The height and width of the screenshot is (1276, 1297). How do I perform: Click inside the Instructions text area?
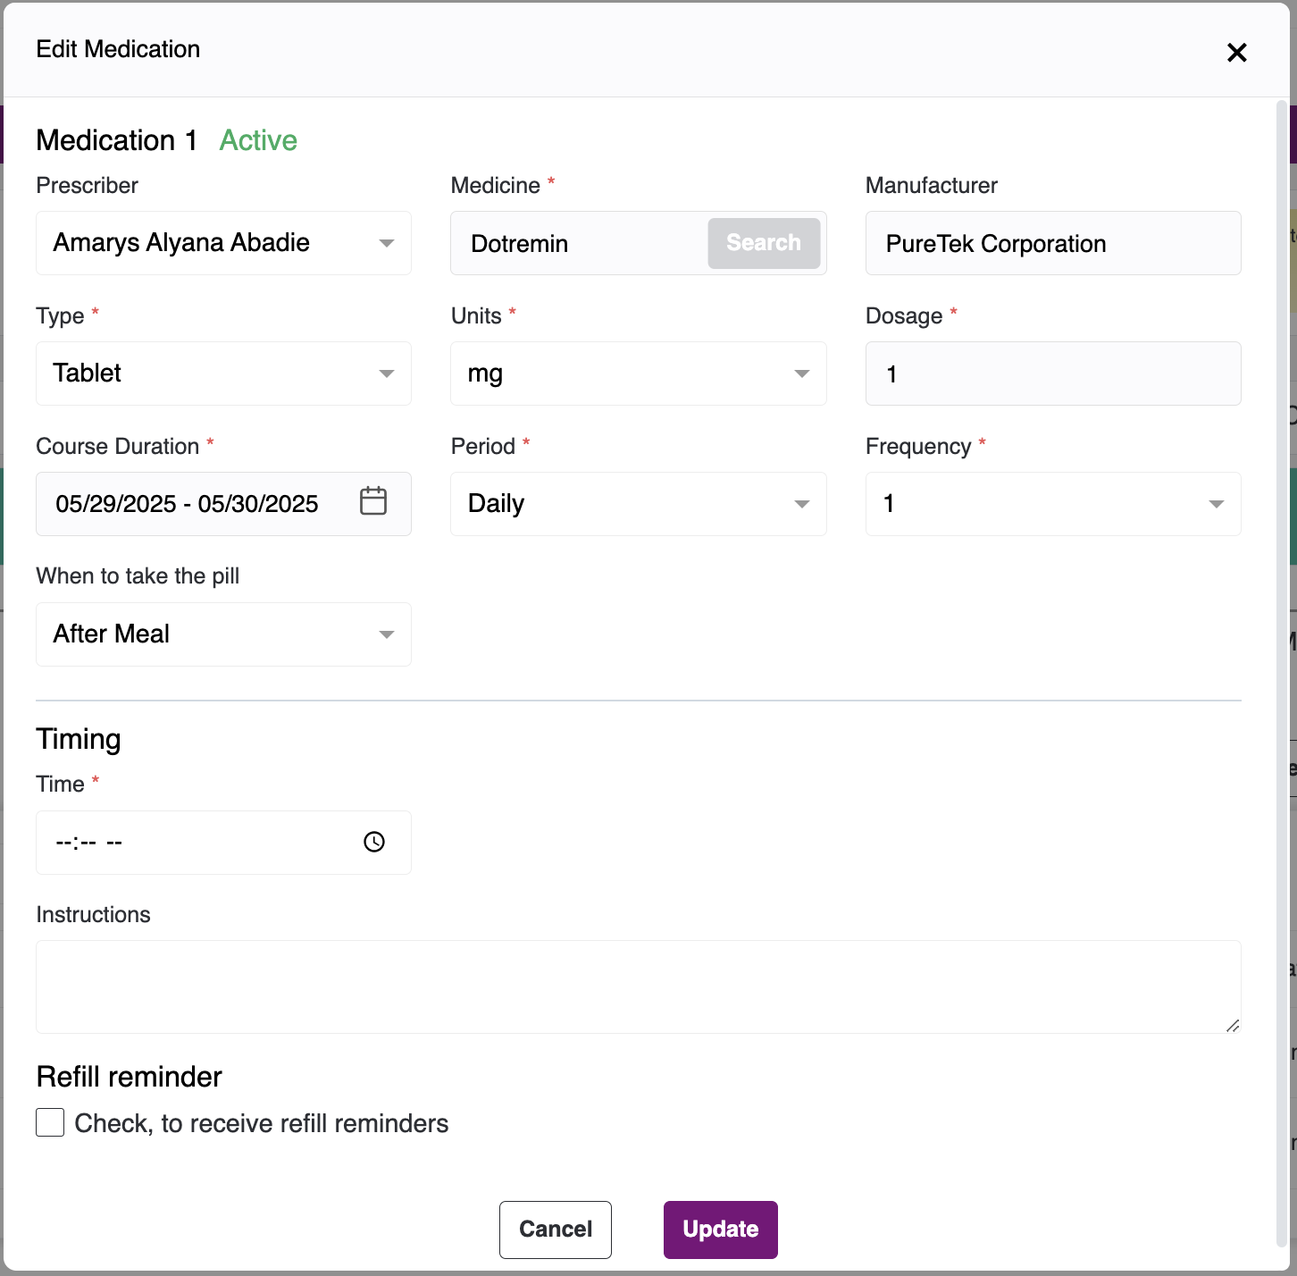[x=638, y=986]
